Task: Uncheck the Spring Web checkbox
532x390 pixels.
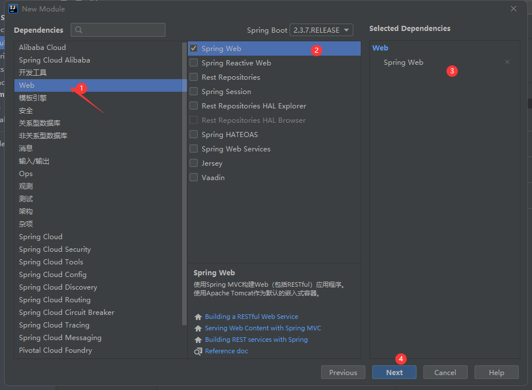Action: pos(194,48)
